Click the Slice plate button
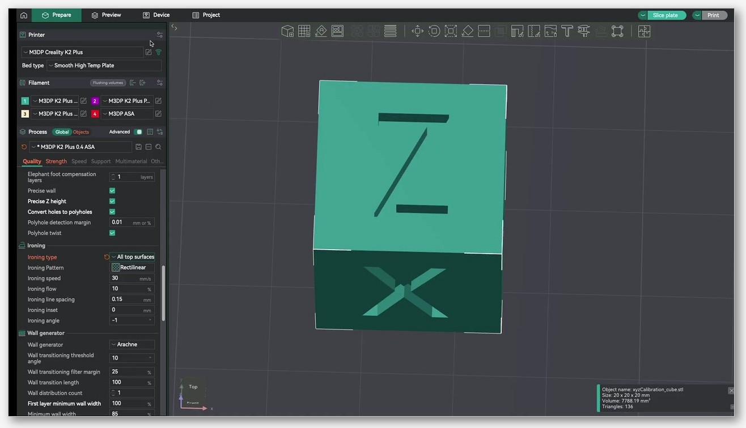The width and height of the screenshot is (746, 428). 666,15
